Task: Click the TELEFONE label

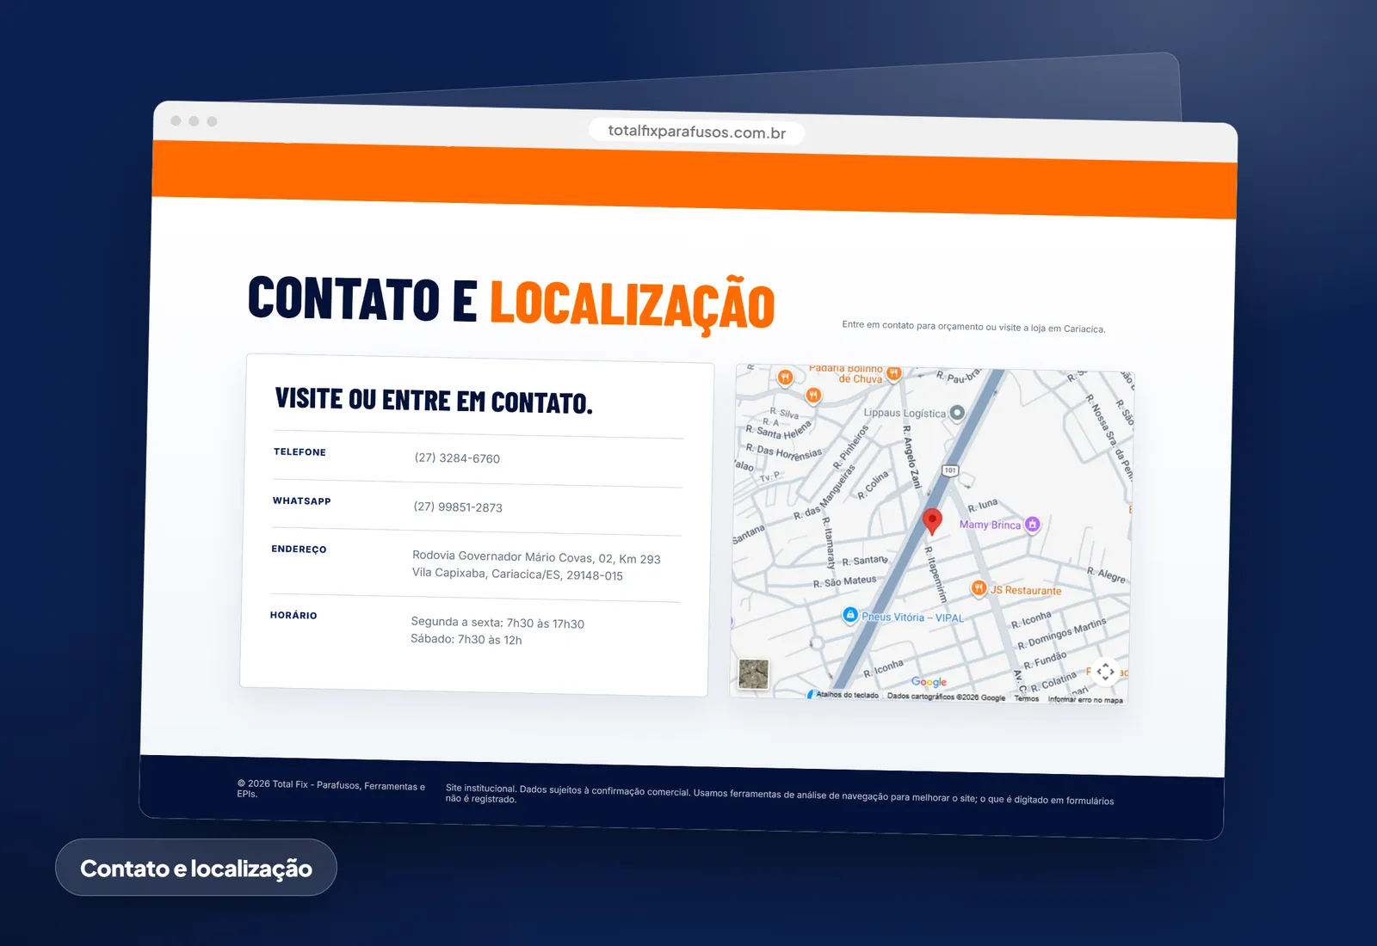Action: [299, 451]
